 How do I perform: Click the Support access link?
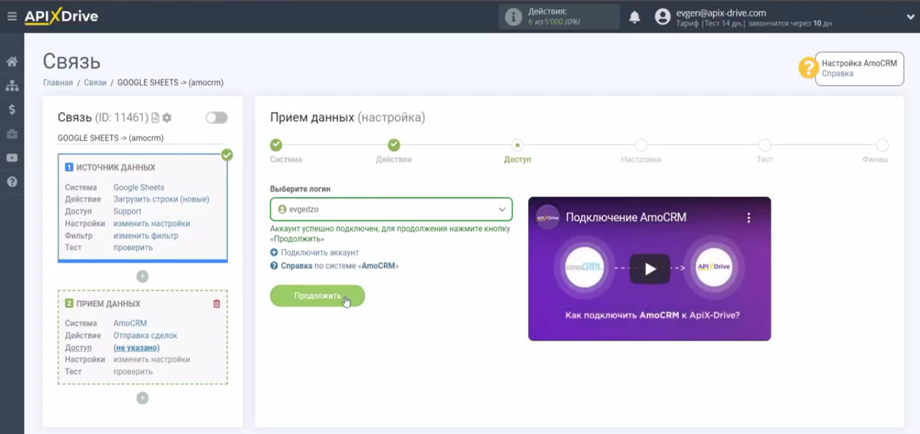tap(127, 212)
